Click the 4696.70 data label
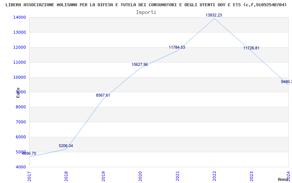 click(29, 153)
